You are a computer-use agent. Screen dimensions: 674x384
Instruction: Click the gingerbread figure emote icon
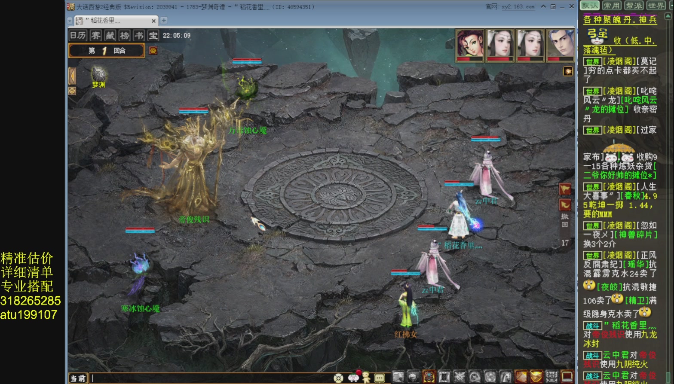click(366, 377)
